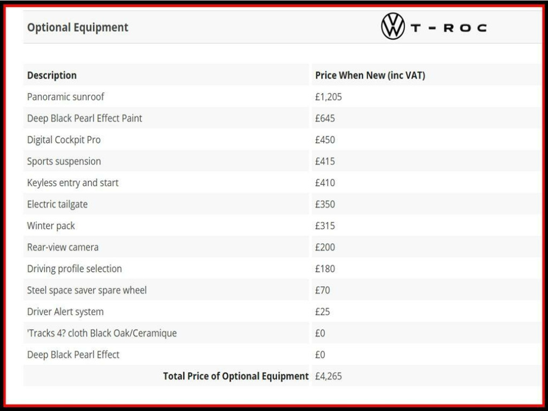The image size is (548, 411).
Task: Select the Sports suspension row
Action: pos(64,161)
